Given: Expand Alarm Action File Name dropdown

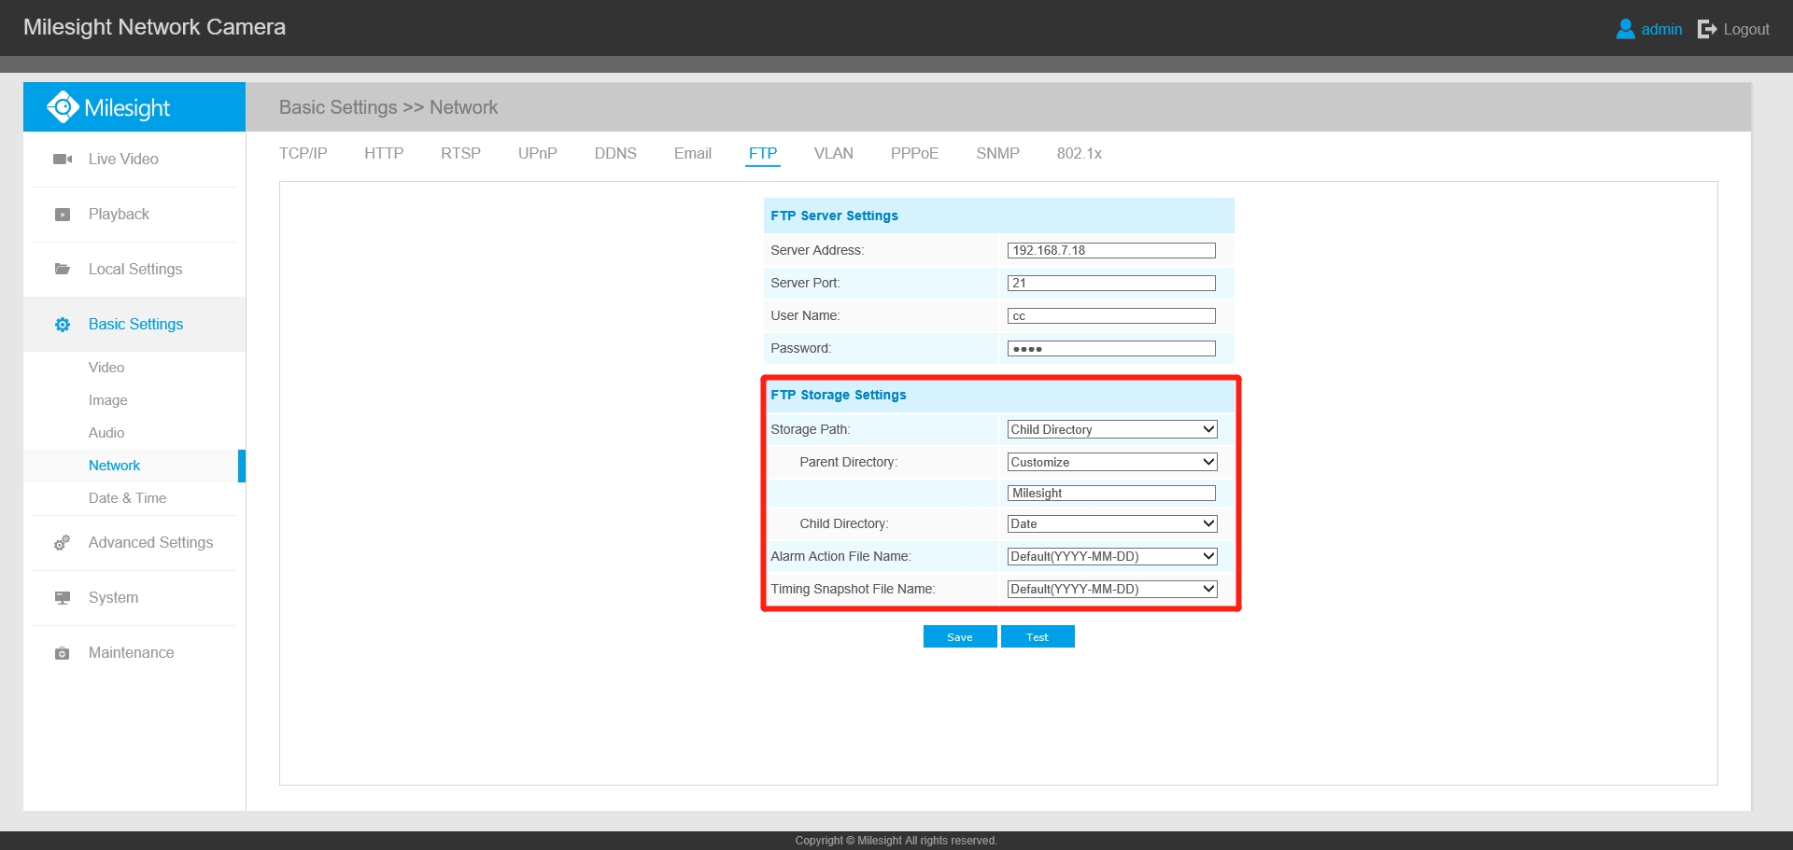Looking at the screenshot, I should pos(1111,556).
